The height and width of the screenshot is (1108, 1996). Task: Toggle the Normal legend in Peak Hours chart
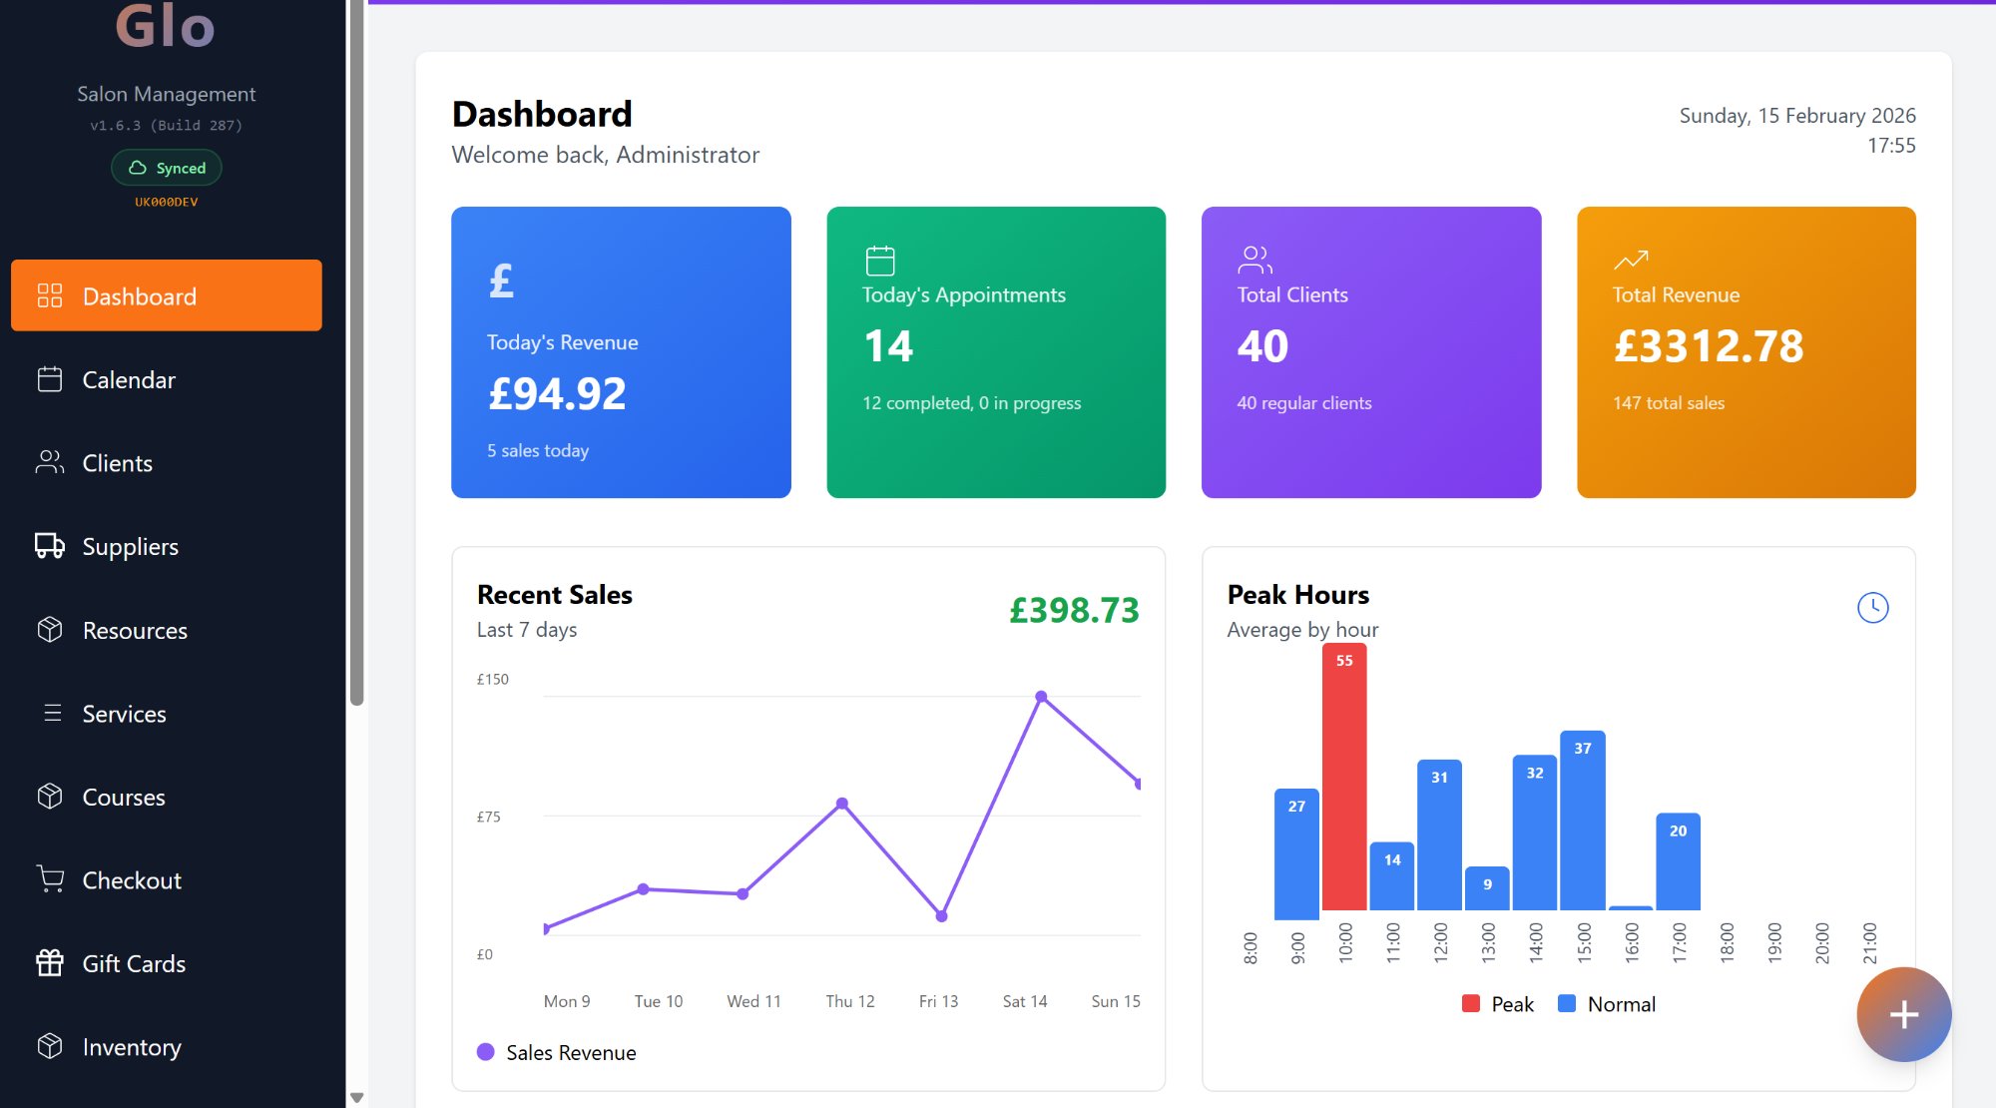[x=1606, y=1003]
